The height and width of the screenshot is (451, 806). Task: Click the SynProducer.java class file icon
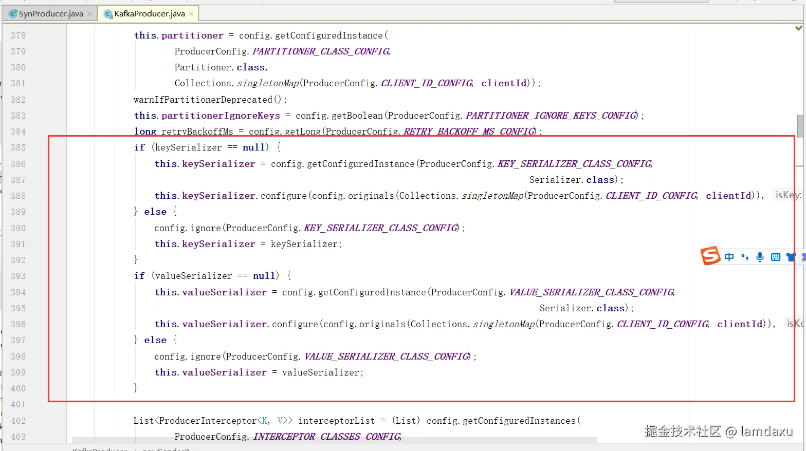tap(13, 14)
